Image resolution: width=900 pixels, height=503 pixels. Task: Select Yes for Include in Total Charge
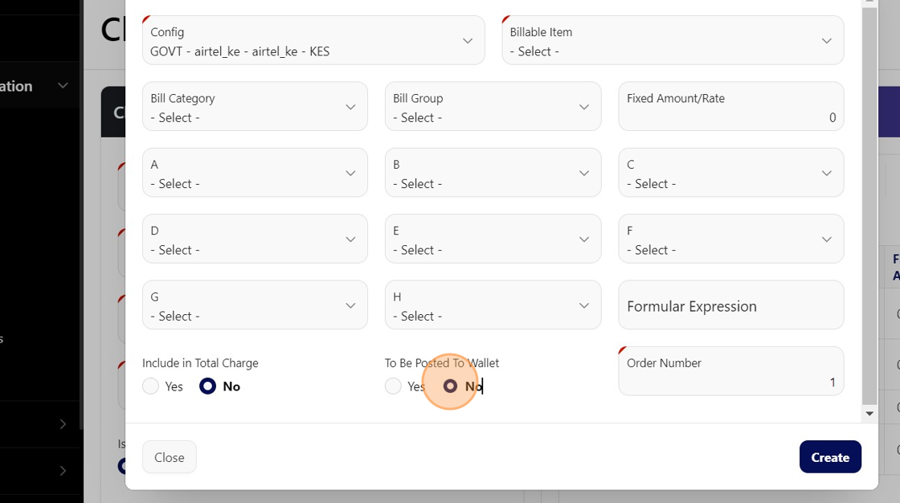(151, 386)
